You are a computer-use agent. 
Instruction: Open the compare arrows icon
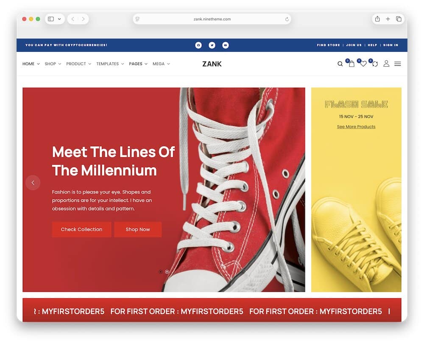[x=375, y=64]
